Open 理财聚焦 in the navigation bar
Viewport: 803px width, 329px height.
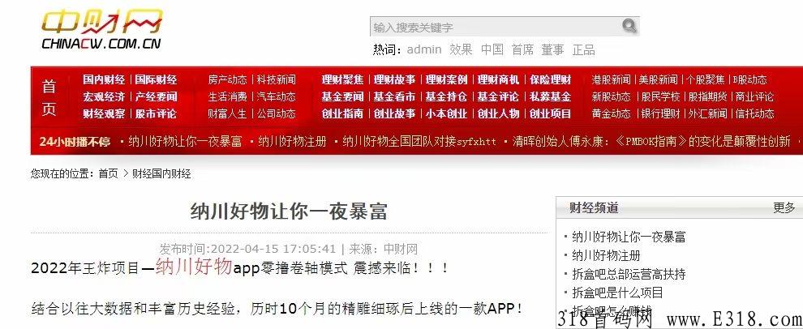pos(342,79)
